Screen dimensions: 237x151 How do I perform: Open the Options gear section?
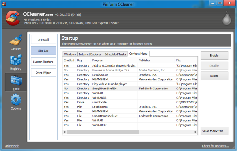pyautogui.click(x=16, y=102)
